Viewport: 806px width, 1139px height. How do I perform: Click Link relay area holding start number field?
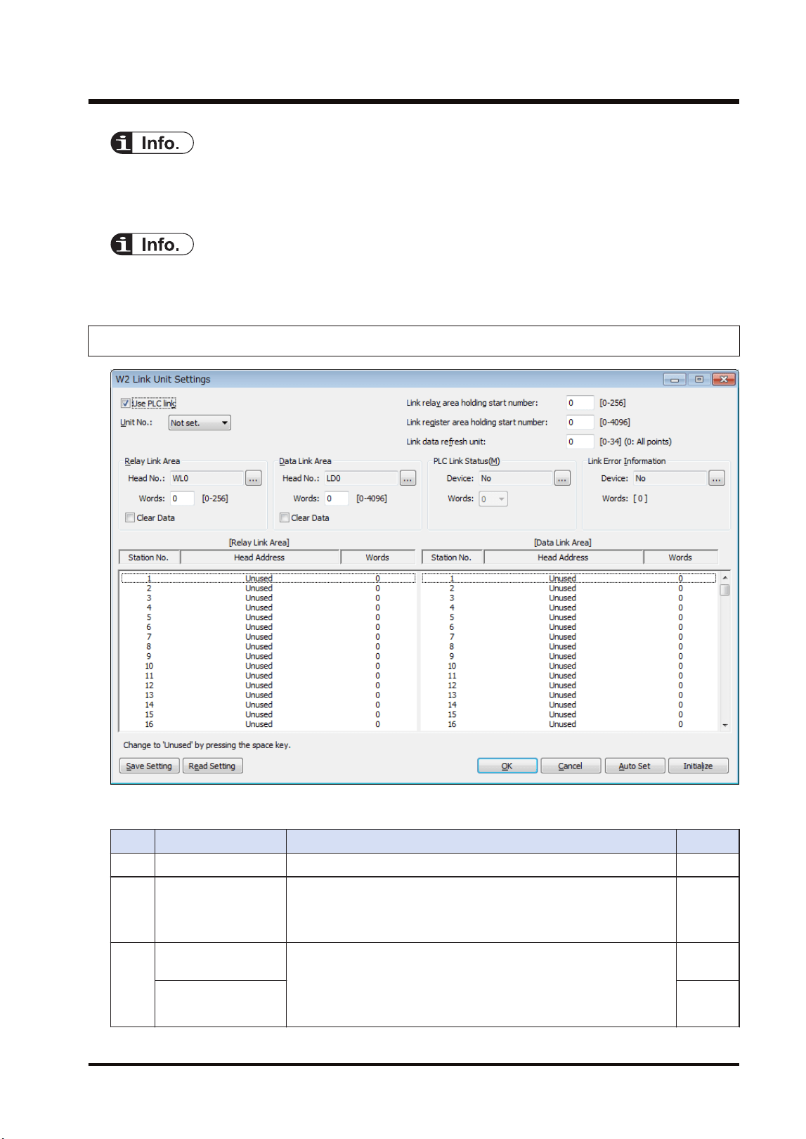pos(580,403)
